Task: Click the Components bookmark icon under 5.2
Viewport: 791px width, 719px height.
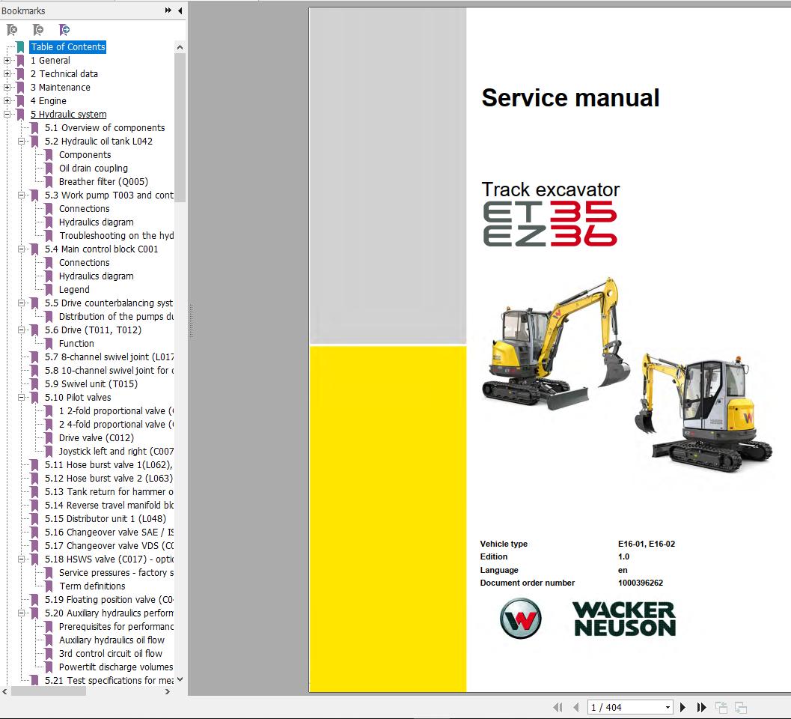Action: (x=49, y=155)
